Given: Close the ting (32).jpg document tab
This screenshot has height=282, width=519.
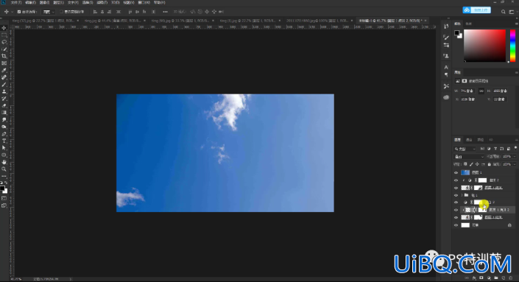Looking at the screenshot, I should [78, 21].
